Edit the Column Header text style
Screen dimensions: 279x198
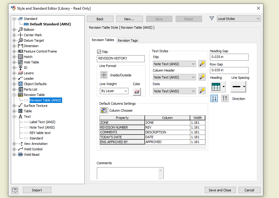202,77
